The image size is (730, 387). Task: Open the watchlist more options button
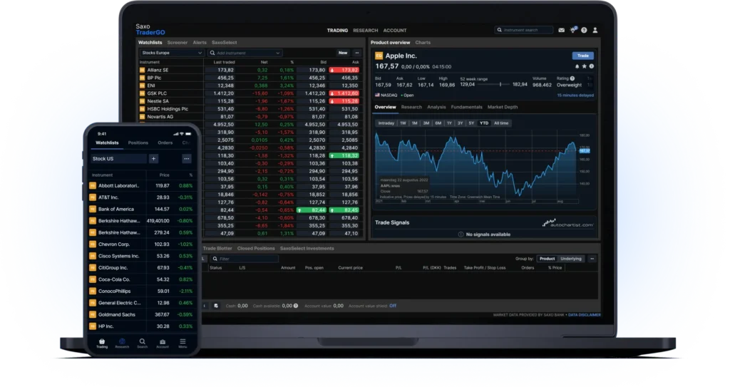[357, 53]
